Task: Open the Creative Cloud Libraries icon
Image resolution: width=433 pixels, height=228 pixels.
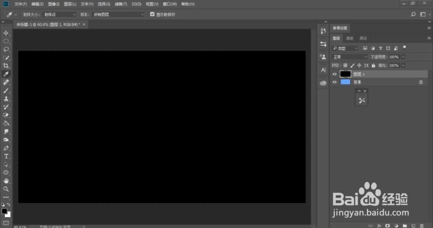Action: click(x=323, y=83)
